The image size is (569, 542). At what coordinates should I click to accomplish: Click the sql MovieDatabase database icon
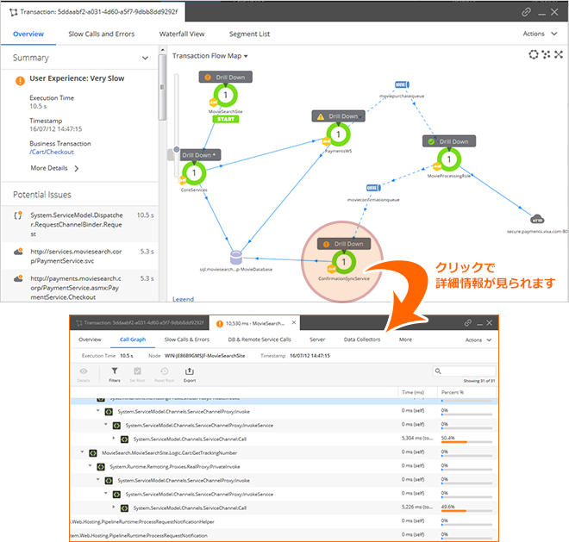coord(235,257)
